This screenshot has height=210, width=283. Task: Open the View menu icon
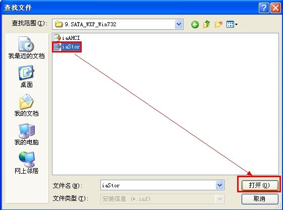point(232,24)
